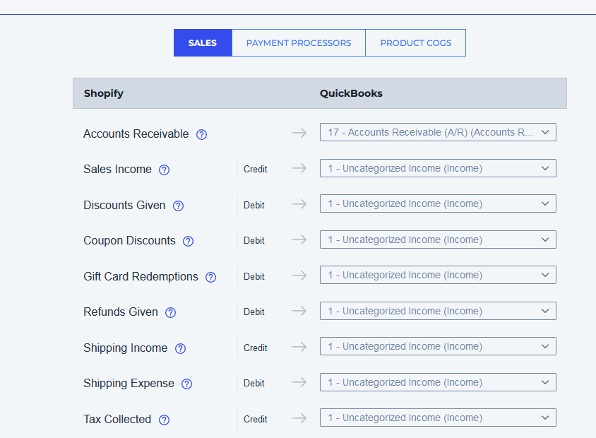Viewport: 596px width, 438px height.
Task: Open the Sales Income account dropdown
Action: click(x=438, y=168)
